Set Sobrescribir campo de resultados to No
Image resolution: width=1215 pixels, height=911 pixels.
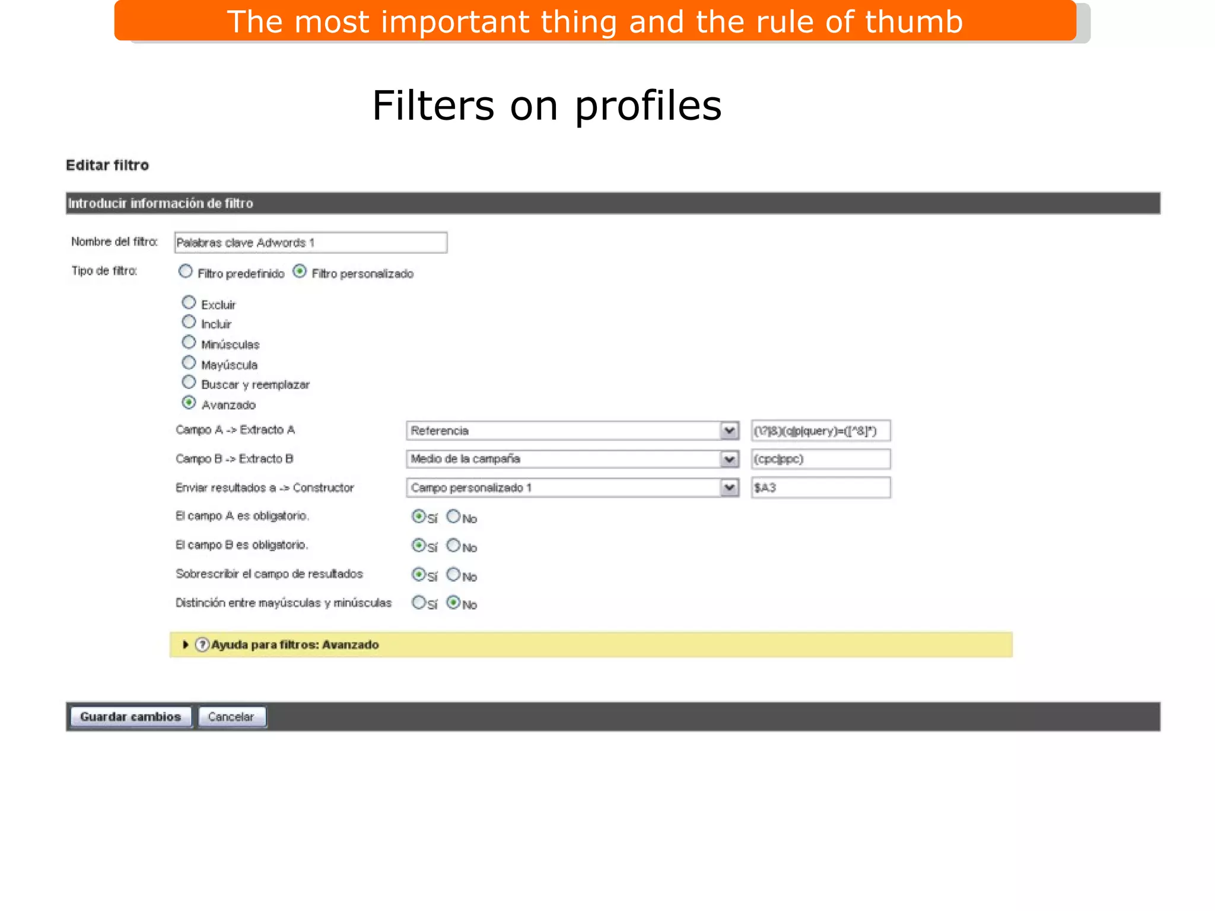pos(453,574)
